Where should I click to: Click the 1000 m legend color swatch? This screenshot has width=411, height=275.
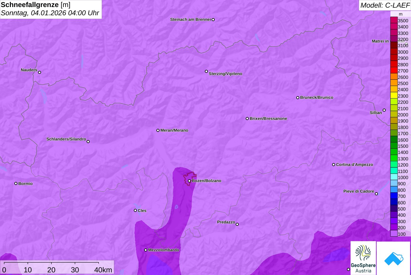394,177
